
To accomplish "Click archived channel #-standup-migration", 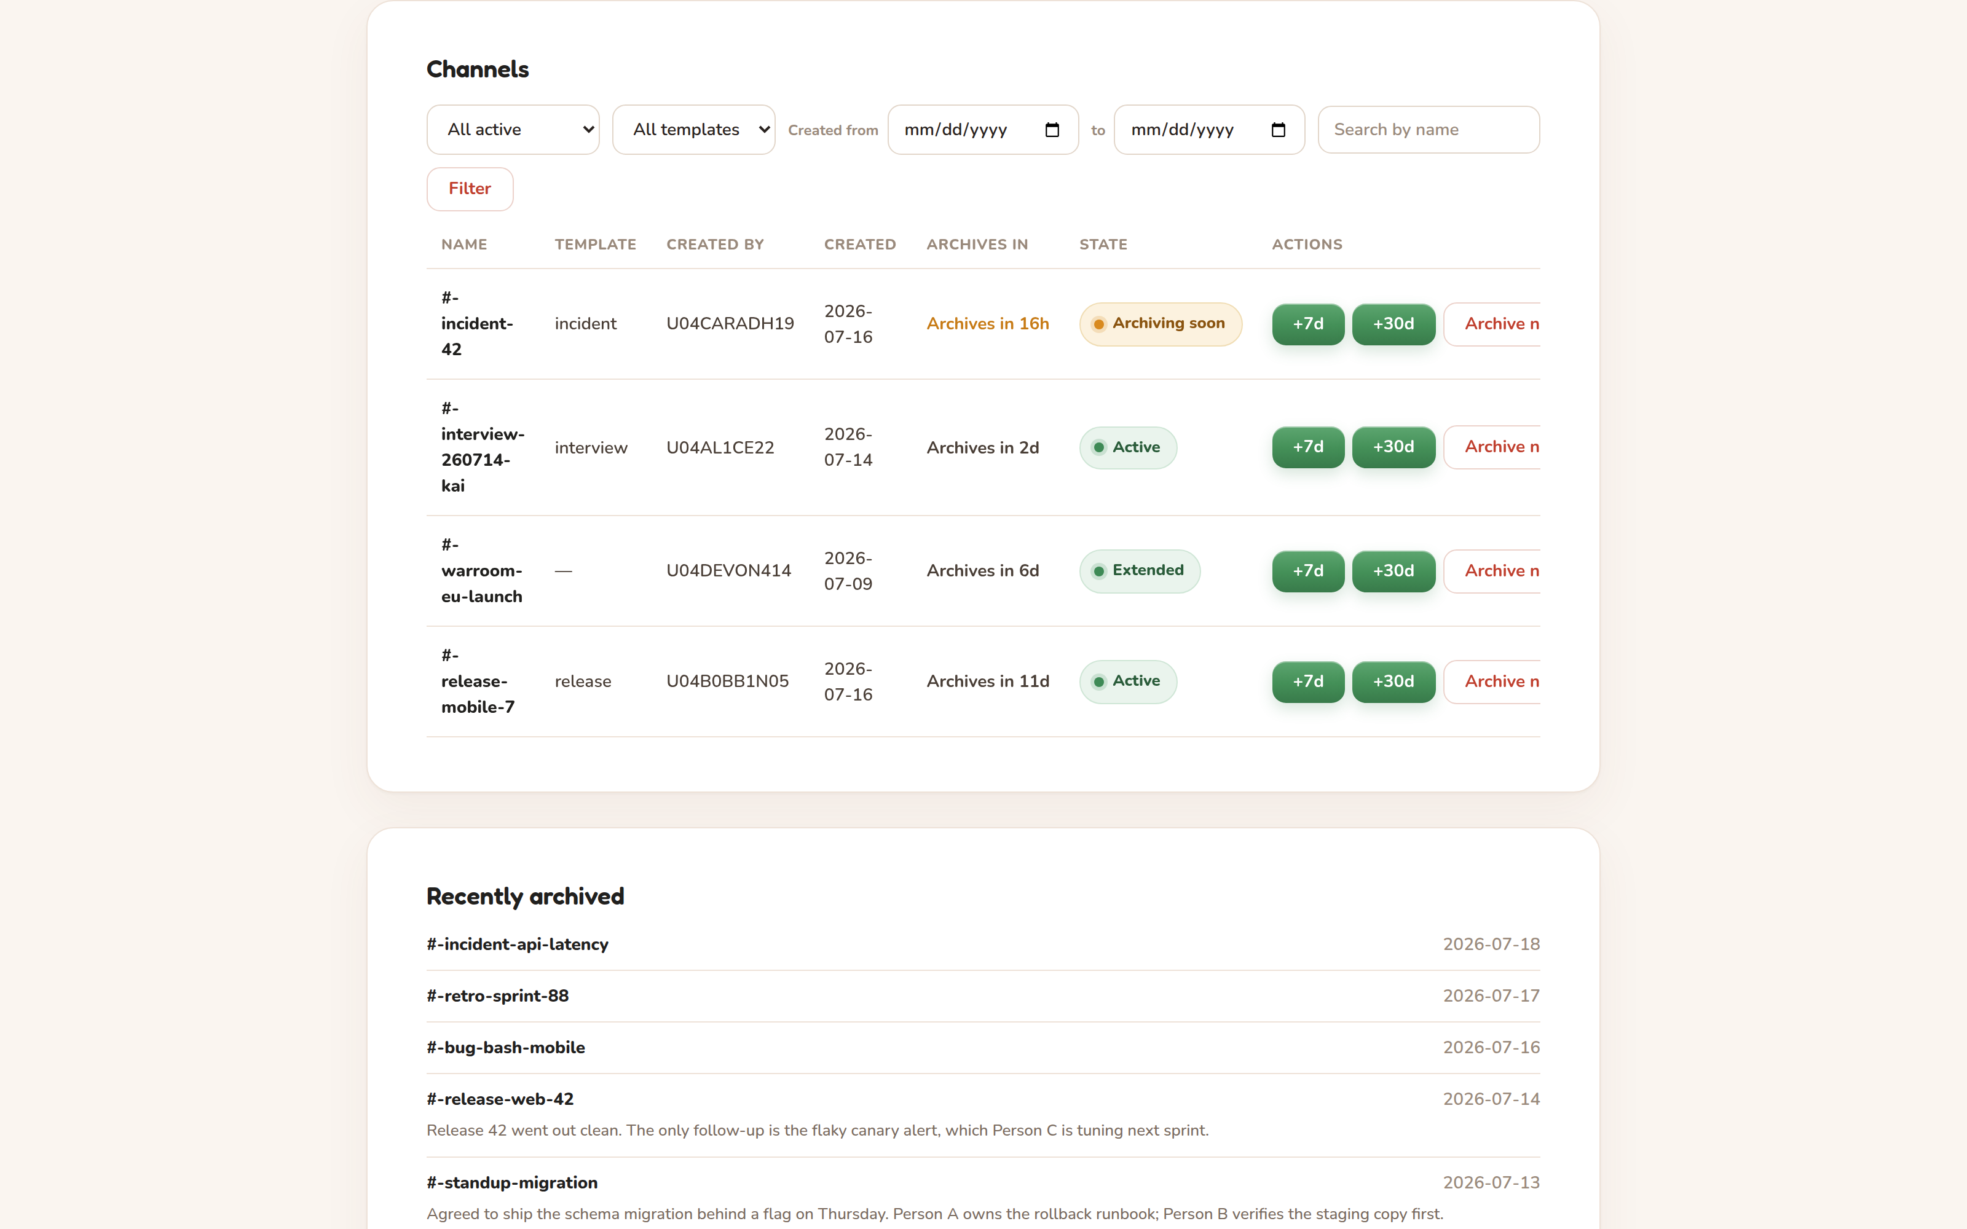I will pos(512,1183).
